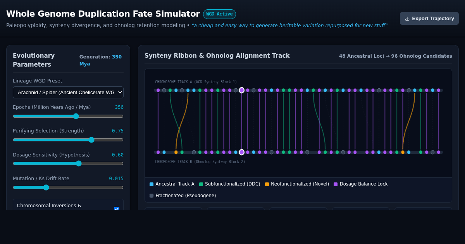Click the WGD Active status badge
This screenshot has width=465, height=244.
219,14
